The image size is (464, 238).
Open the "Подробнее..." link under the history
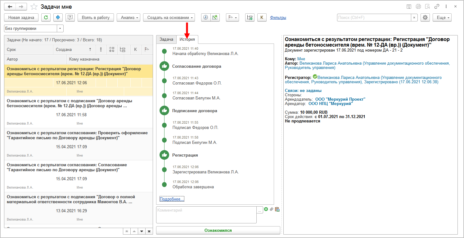click(x=172, y=199)
